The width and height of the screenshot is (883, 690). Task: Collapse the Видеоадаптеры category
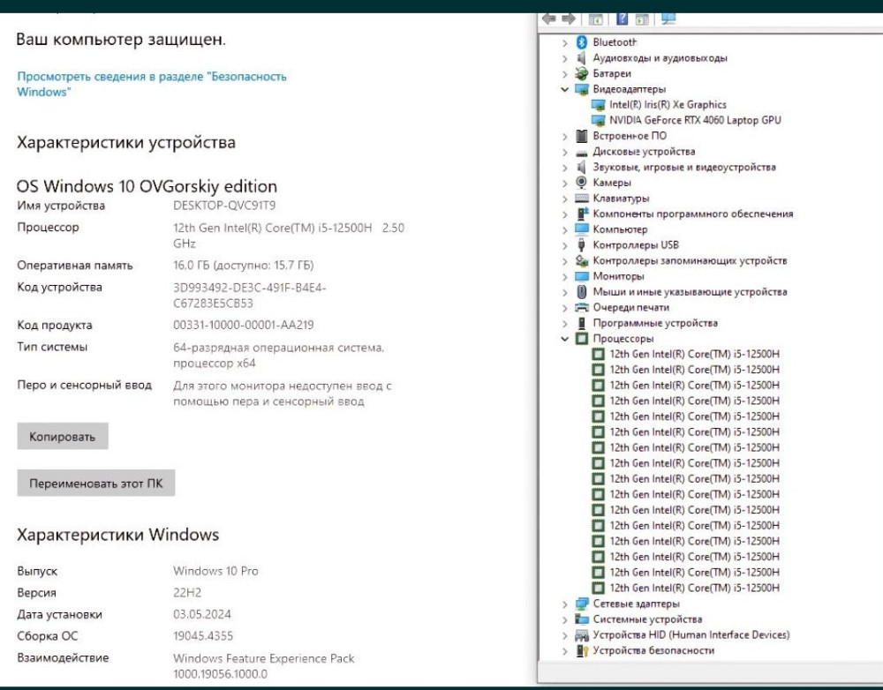(565, 89)
